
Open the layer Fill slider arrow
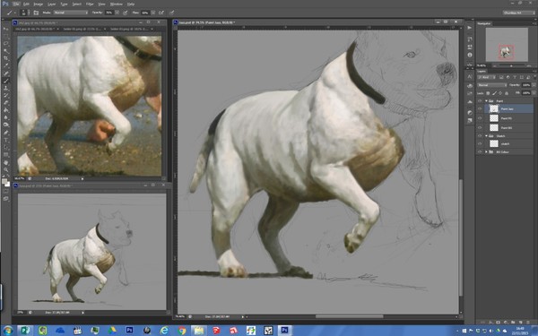[534, 93]
